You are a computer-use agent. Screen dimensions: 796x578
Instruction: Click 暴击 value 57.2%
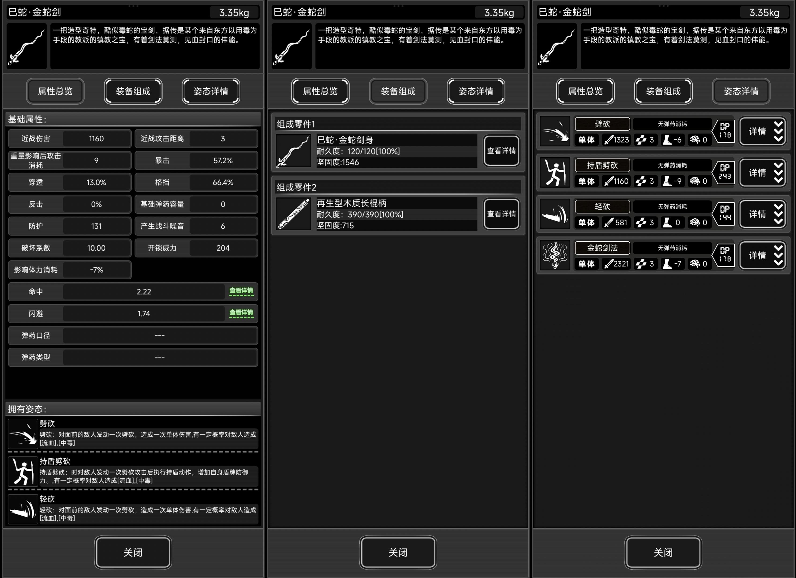(223, 160)
